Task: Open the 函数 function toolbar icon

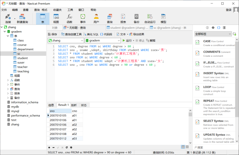Action: 69,18
